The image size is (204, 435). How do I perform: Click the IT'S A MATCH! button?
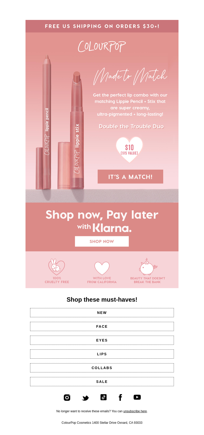pyautogui.click(x=130, y=177)
